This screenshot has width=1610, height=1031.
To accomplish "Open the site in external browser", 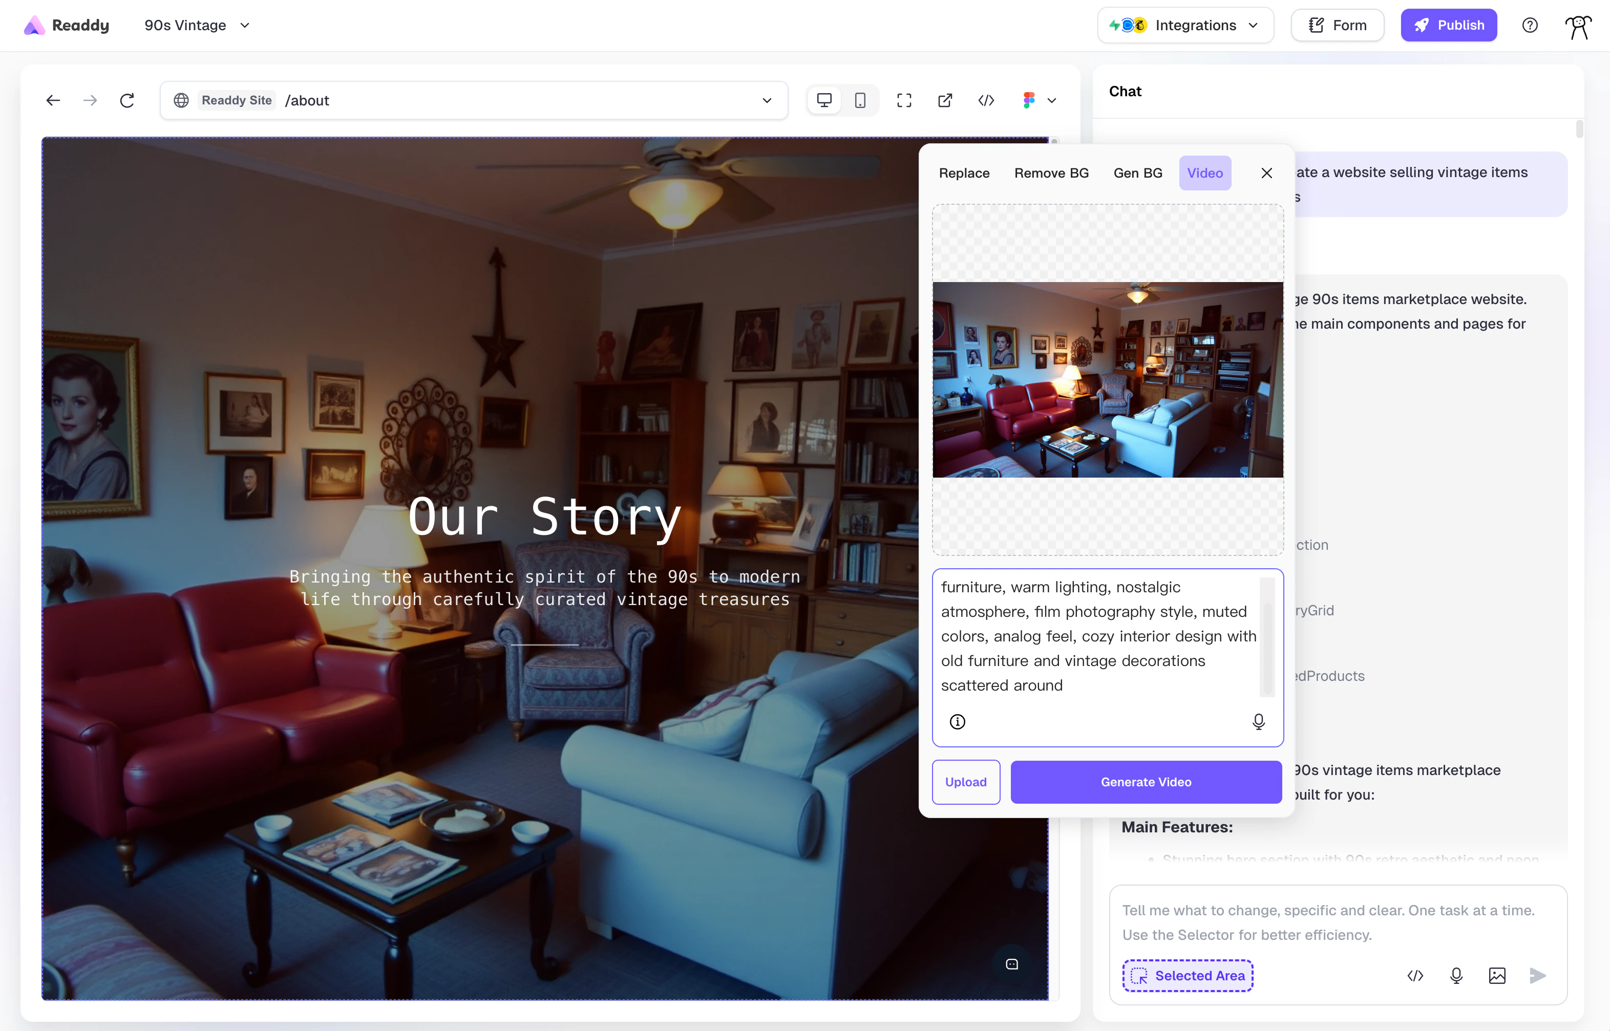I will [944, 100].
